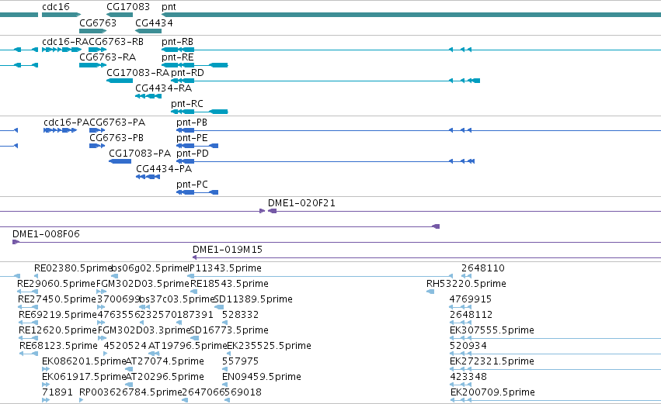Screen dimensions: 661x404
Task: Select the pnt-PE protein label
Action: [192, 137]
